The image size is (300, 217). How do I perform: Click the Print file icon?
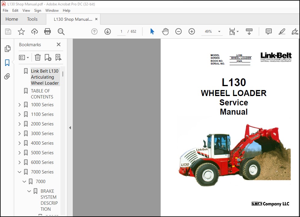47,31
